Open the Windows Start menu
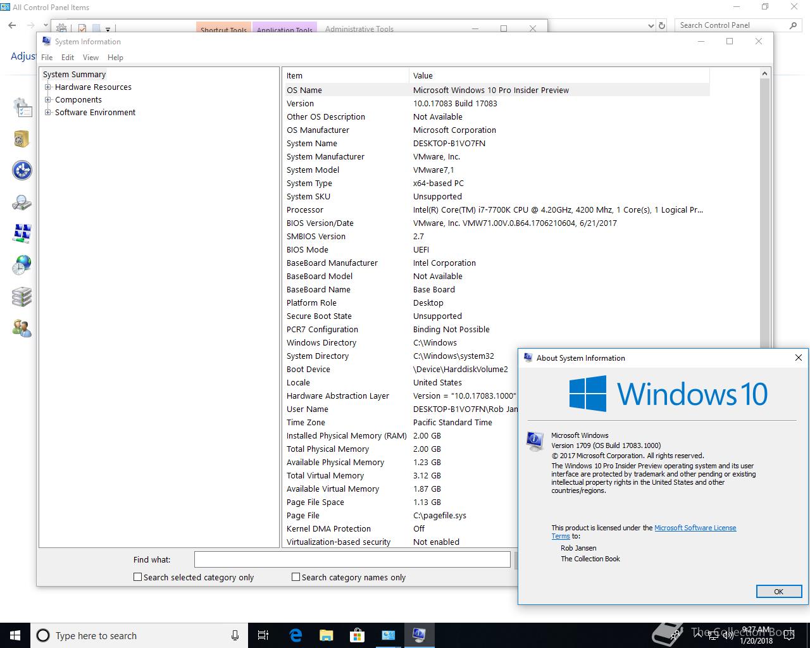The image size is (810, 648). pos(15,635)
